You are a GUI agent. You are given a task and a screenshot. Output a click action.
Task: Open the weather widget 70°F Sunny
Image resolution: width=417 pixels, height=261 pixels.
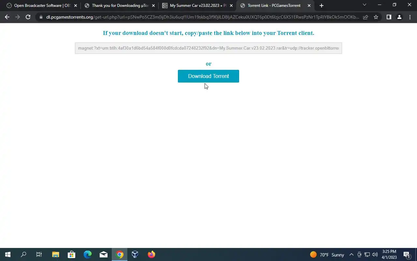point(327,255)
